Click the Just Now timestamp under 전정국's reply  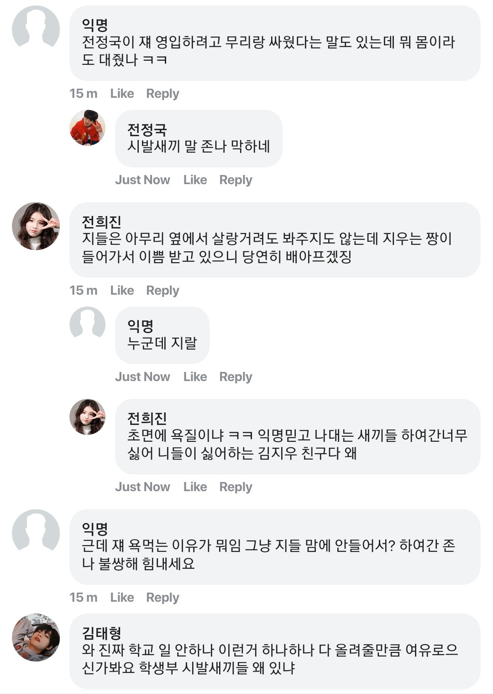click(142, 180)
